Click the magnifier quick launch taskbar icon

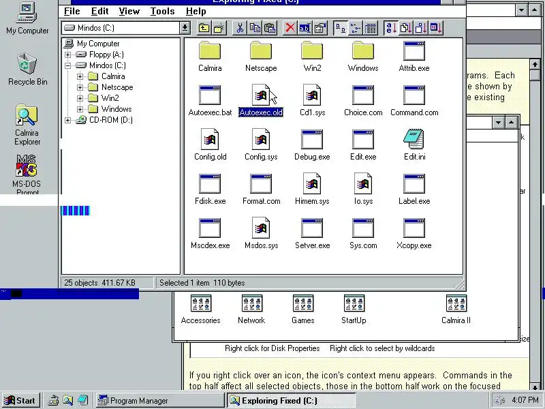click(x=67, y=401)
